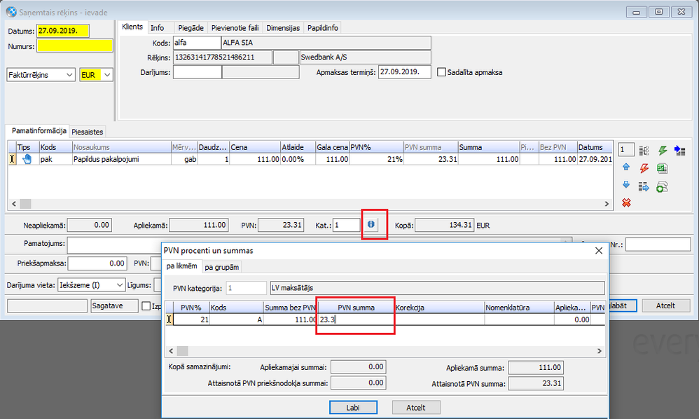The height and width of the screenshot is (419, 699).
Task: Click the row hierarchy tree icon
Action: click(644, 151)
